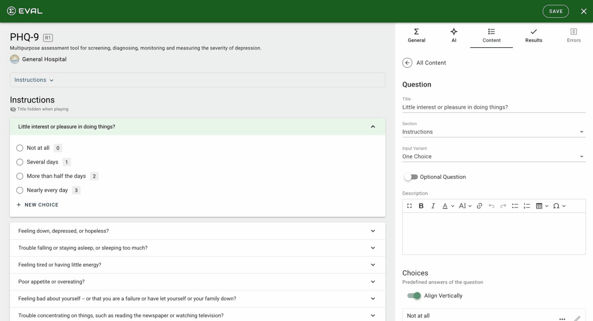Toggle bold formatting in the description editor
593x321 pixels.
(x=421, y=205)
